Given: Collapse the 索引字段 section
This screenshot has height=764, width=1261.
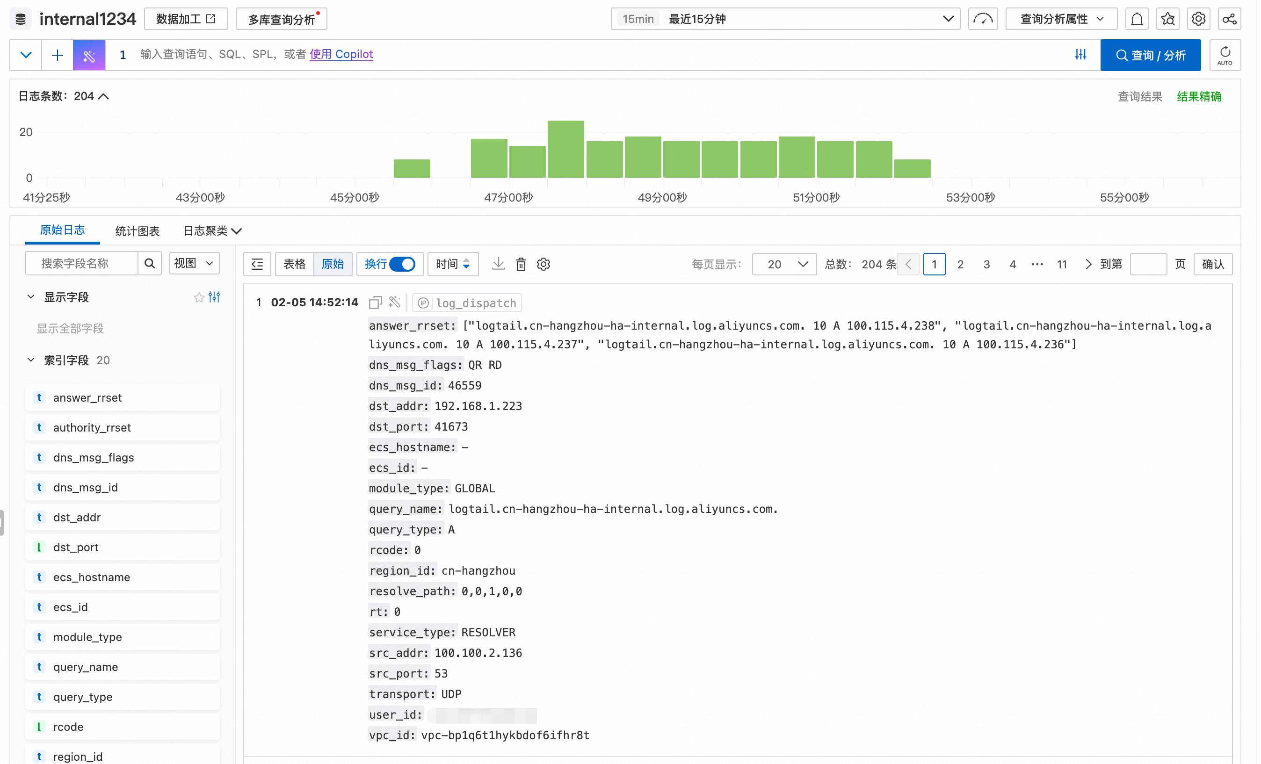Looking at the screenshot, I should 31,360.
